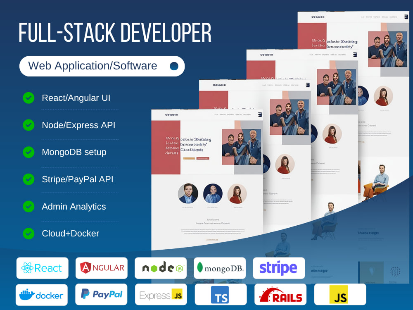This screenshot has height=310, width=413.
Task: Open the hamburger menu on the front mockup page
Action: click(260, 114)
